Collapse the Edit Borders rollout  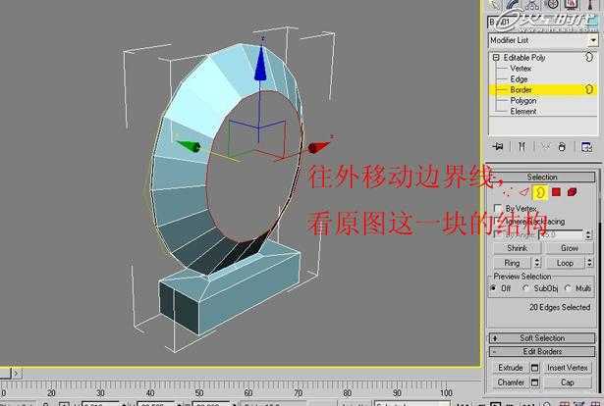[542, 351]
